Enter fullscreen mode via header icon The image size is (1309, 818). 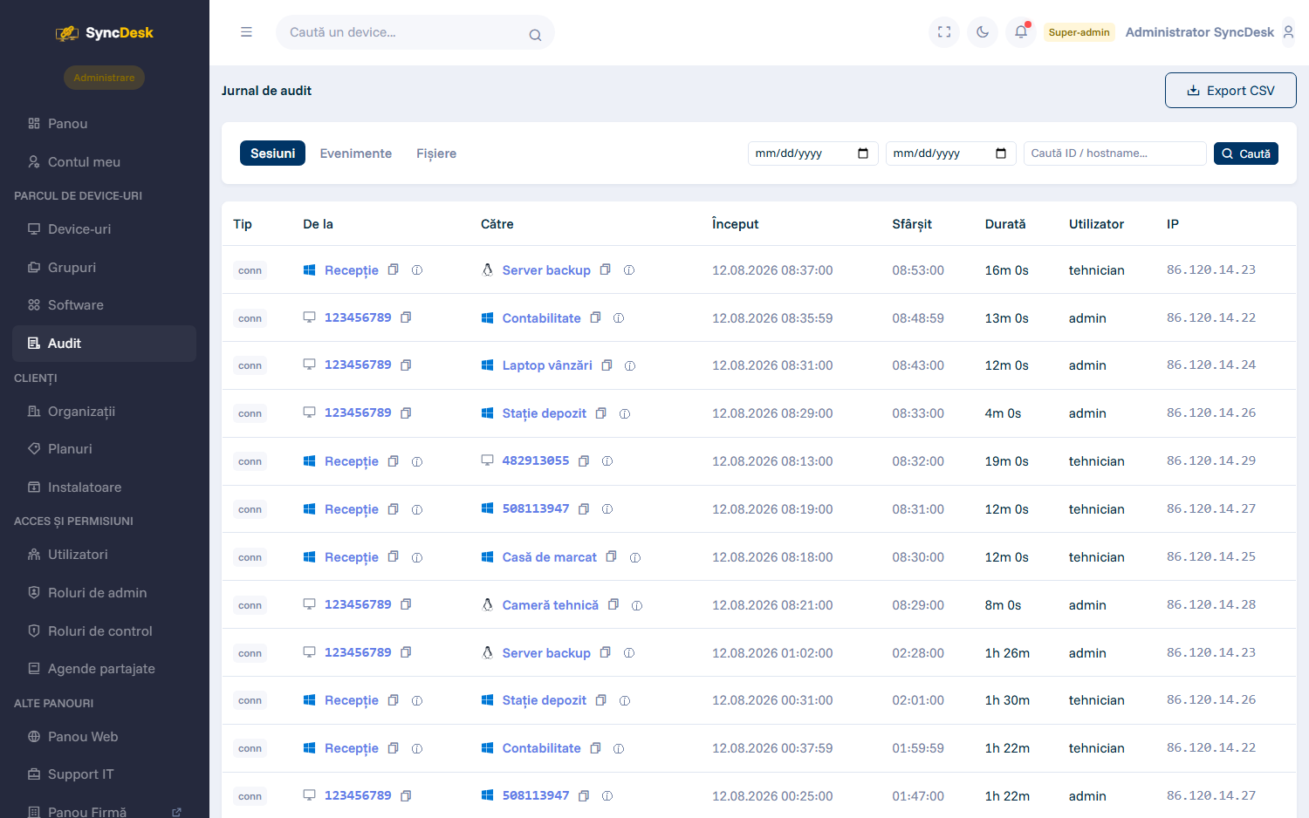(944, 32)
